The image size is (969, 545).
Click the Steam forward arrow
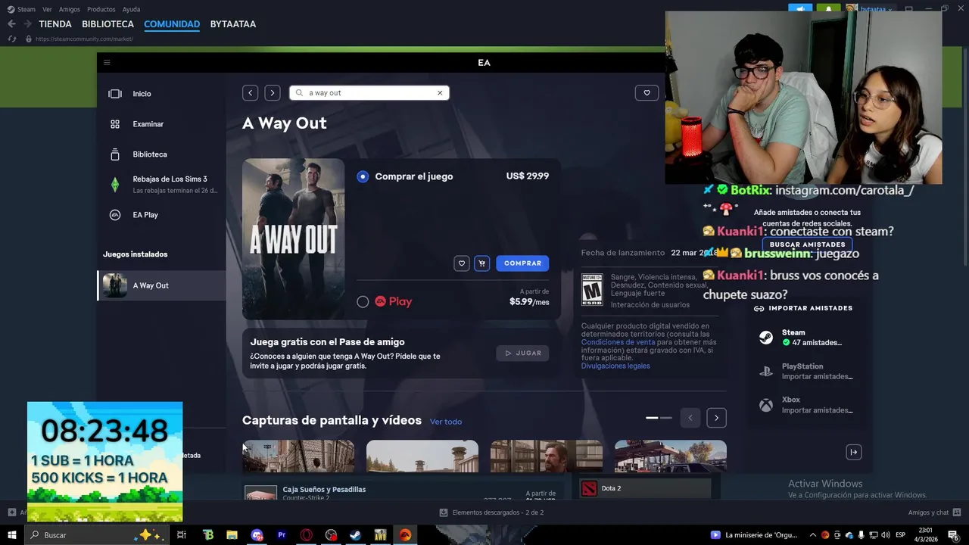26,24
